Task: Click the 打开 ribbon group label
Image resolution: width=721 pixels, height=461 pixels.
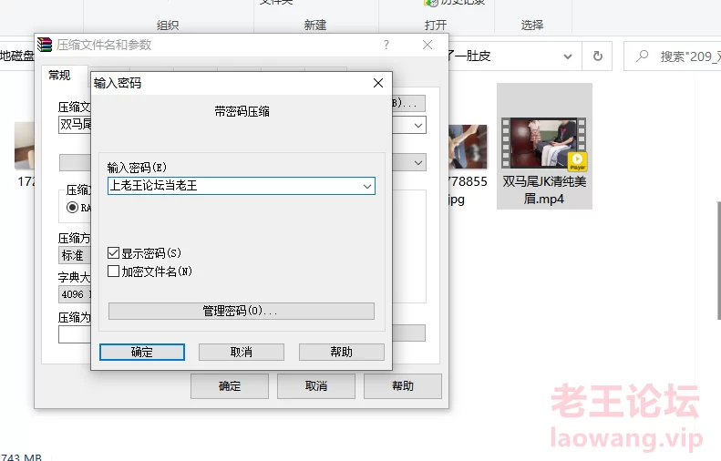Action: [x=436, y=25]
